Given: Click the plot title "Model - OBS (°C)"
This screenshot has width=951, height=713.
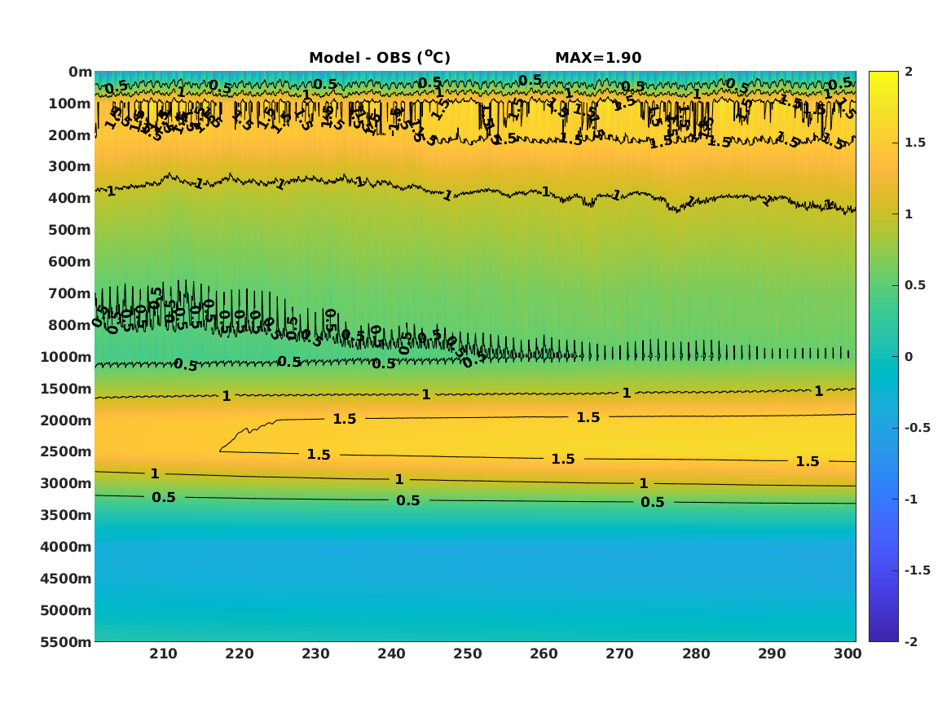Looking at the screenshot, I should click(380, 58).
